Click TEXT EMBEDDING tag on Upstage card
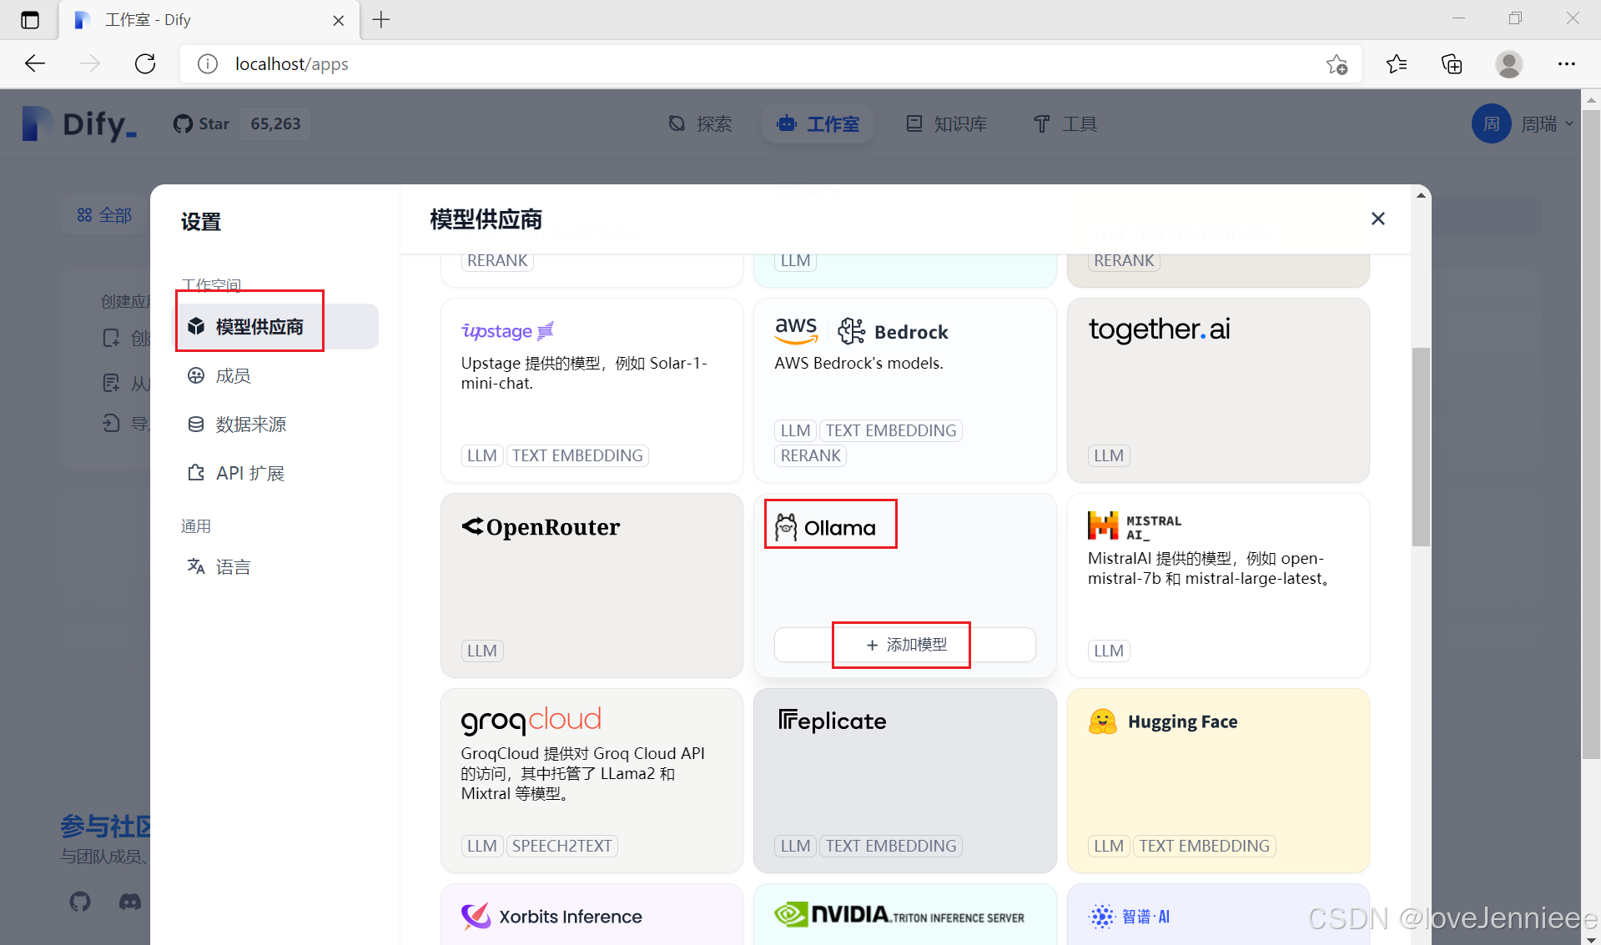The width and height of the screenshot is (1601, 945). [577, 455]
